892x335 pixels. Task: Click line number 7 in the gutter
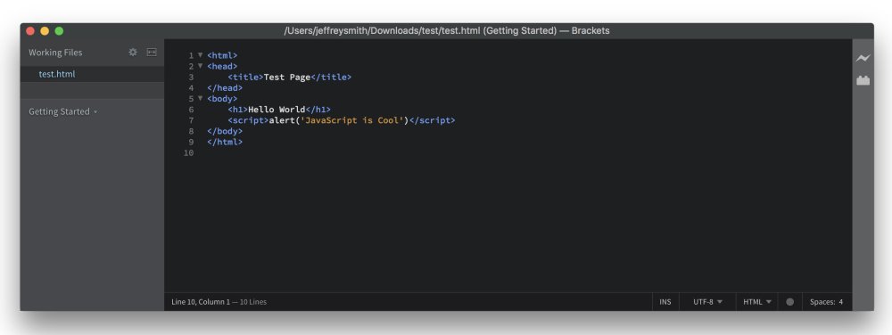(191, 120)
